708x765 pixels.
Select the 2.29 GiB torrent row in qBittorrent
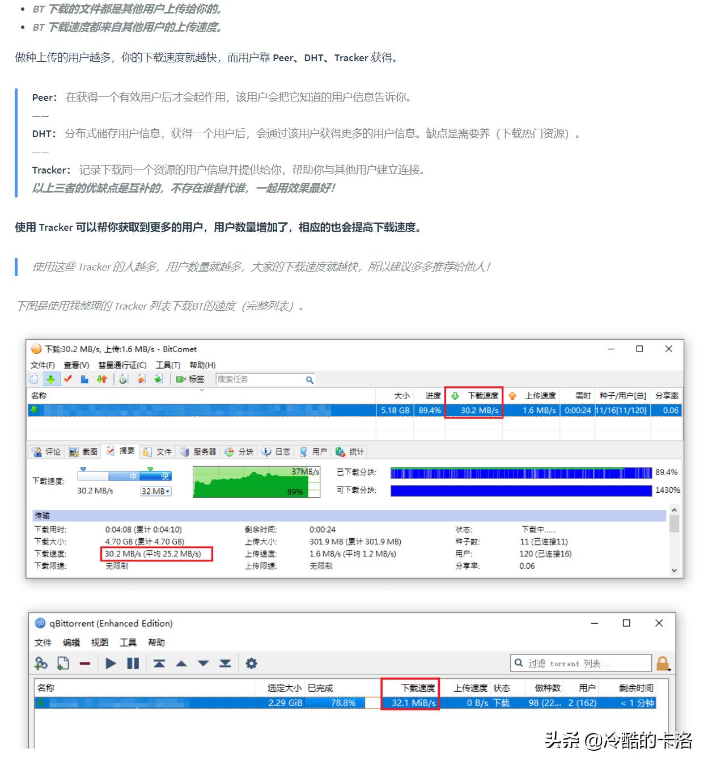(x=345, y=703)
